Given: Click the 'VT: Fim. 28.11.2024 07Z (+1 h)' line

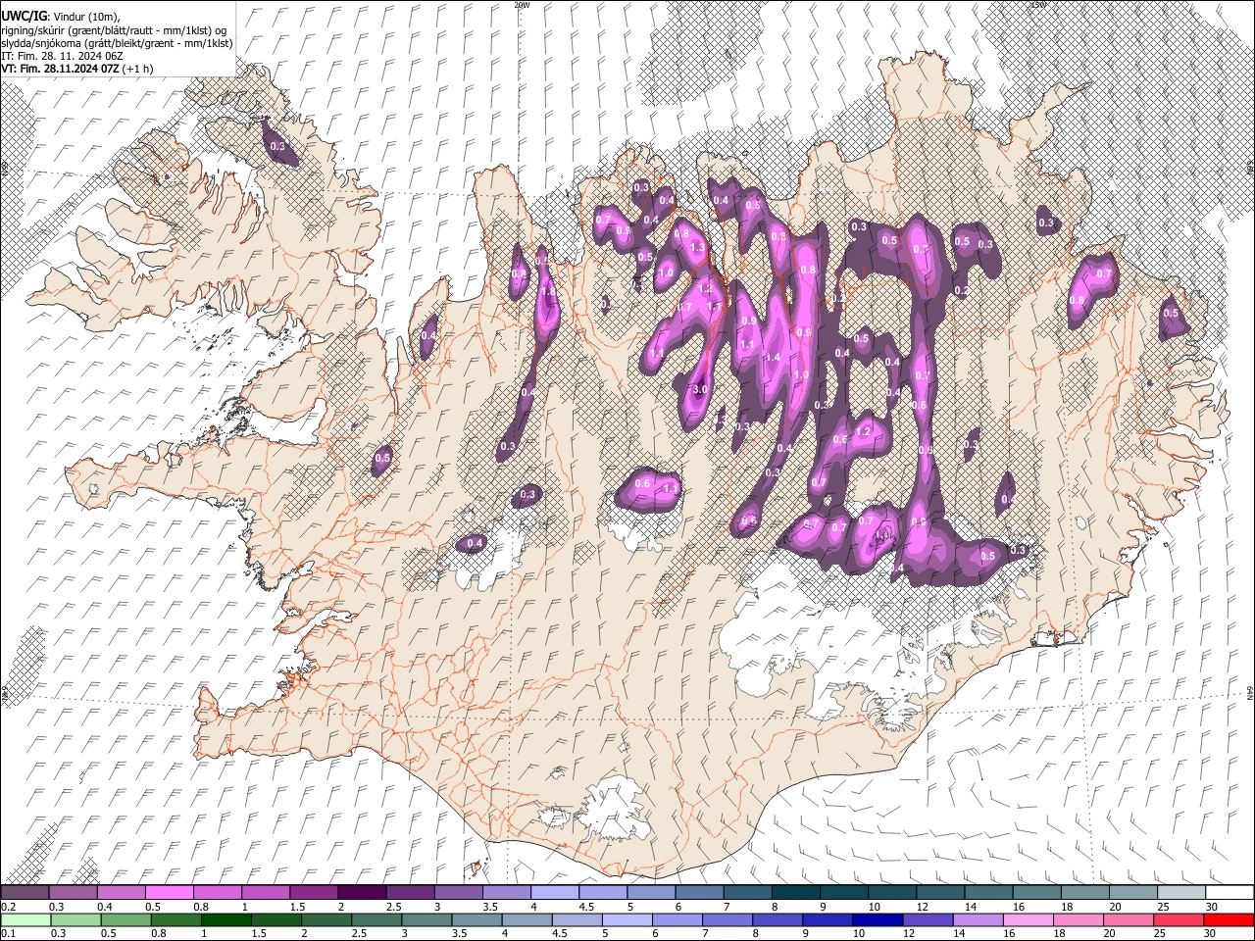Looking at the screenshot, I should (x=76, y=69).
